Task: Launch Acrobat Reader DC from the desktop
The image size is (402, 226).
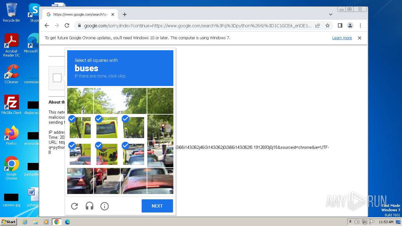Action: click(11, 45)
